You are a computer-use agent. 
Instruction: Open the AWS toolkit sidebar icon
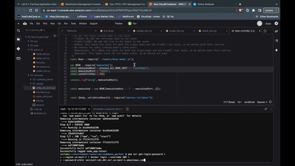click(18, 59)
